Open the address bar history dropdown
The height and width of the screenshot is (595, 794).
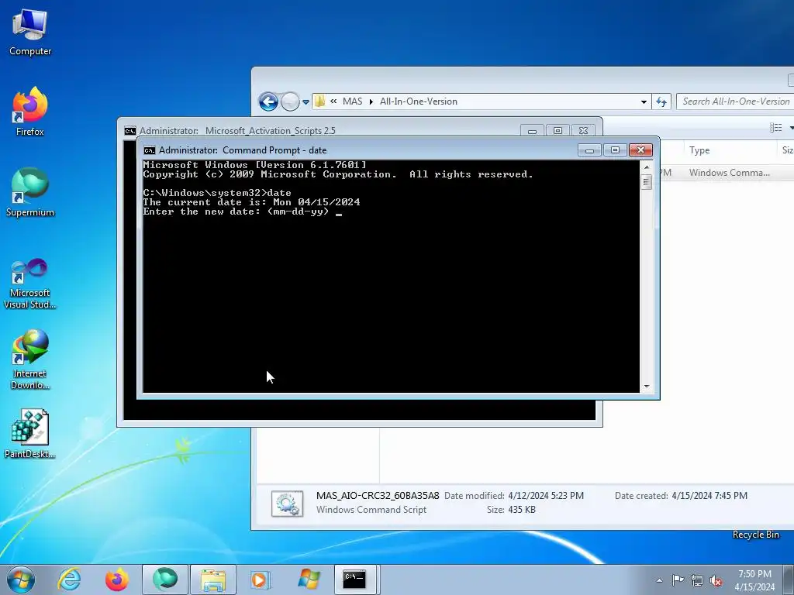tap(644, 101)
